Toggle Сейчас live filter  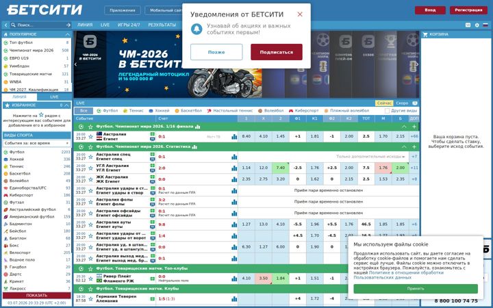384,103
